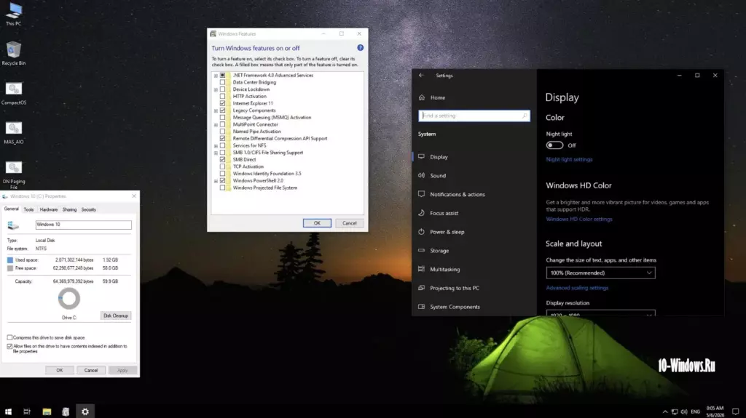Click the taskbar clock

[715, 411]
